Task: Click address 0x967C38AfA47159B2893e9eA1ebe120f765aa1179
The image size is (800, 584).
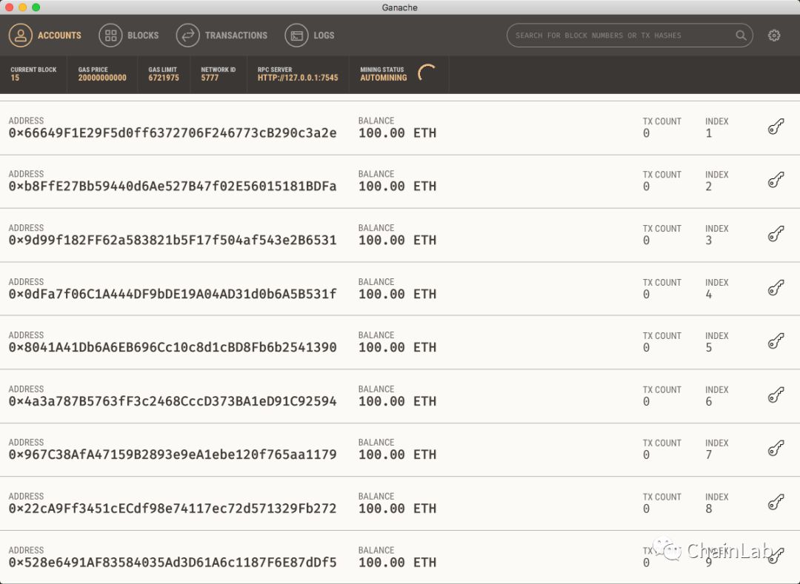Action: coord(173,454)
